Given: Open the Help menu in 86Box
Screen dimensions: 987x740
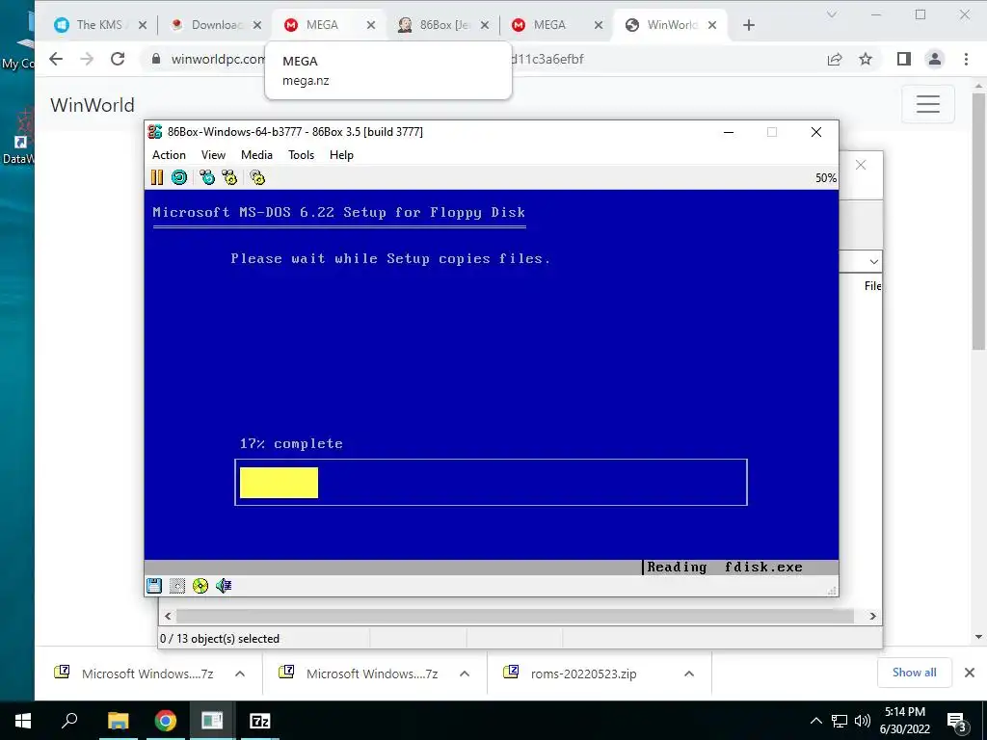Looking at the screenshot, I should [342, 155].
